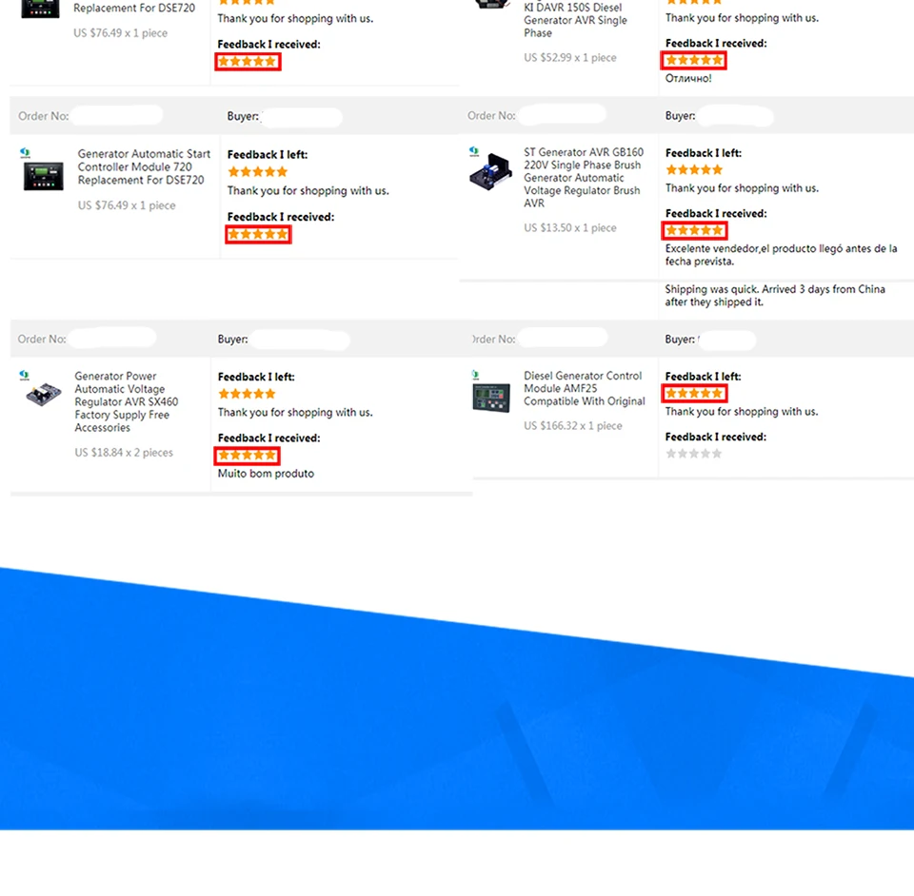Click the US $166.32 x 1 piece price
This screenshot has width=914, height=896.
[x=572, y=425]
